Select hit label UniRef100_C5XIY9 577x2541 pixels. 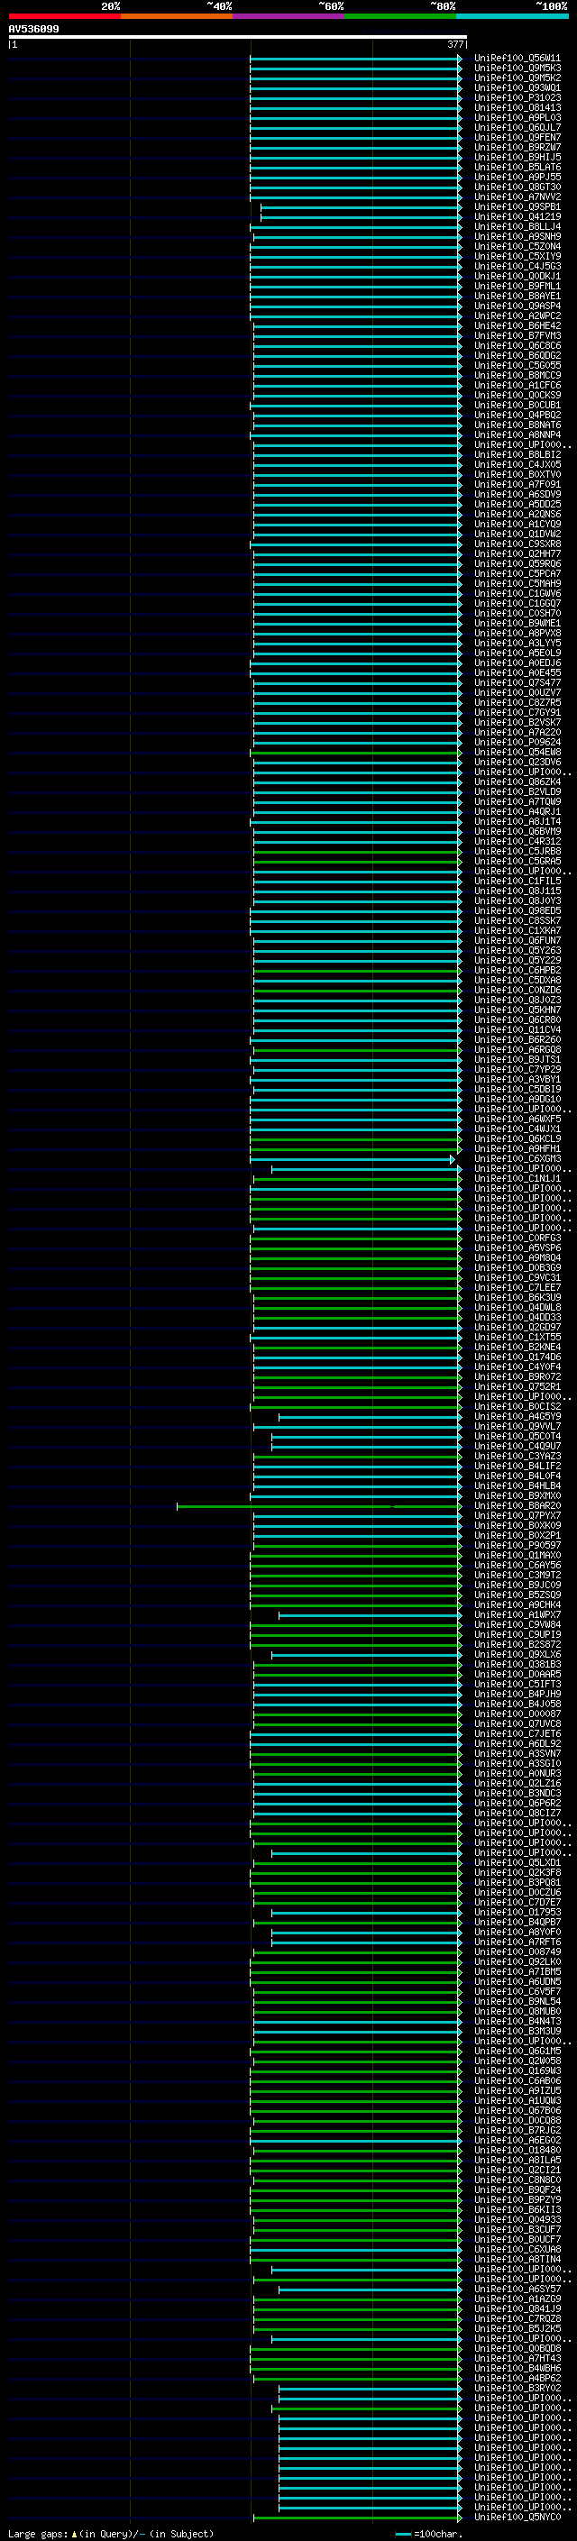click(517, 257)
